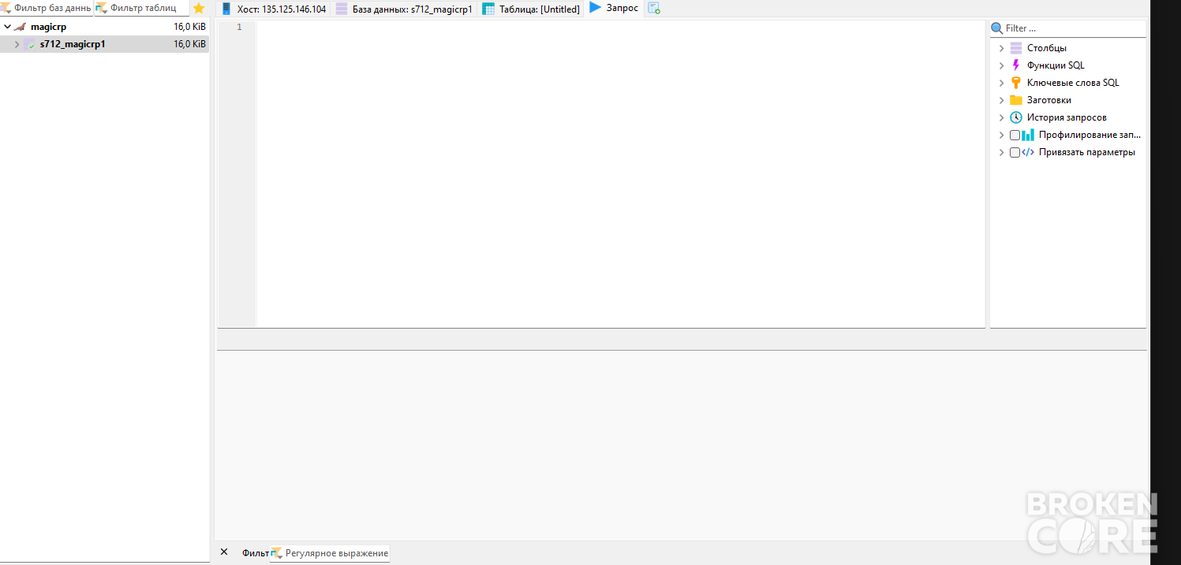Click the История запросов clock icon
Viewport: 1181px width, 565px height.
[x=1016, y=117]
